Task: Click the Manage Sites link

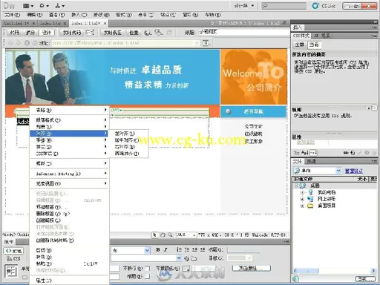Action: click(354, 171)
